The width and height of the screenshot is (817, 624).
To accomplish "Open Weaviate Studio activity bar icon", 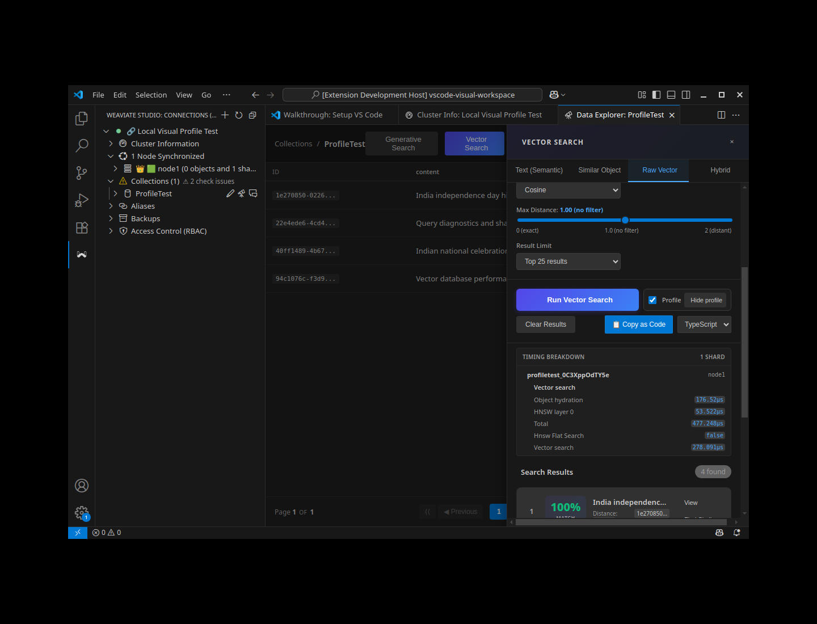I will tap(82, 255).
